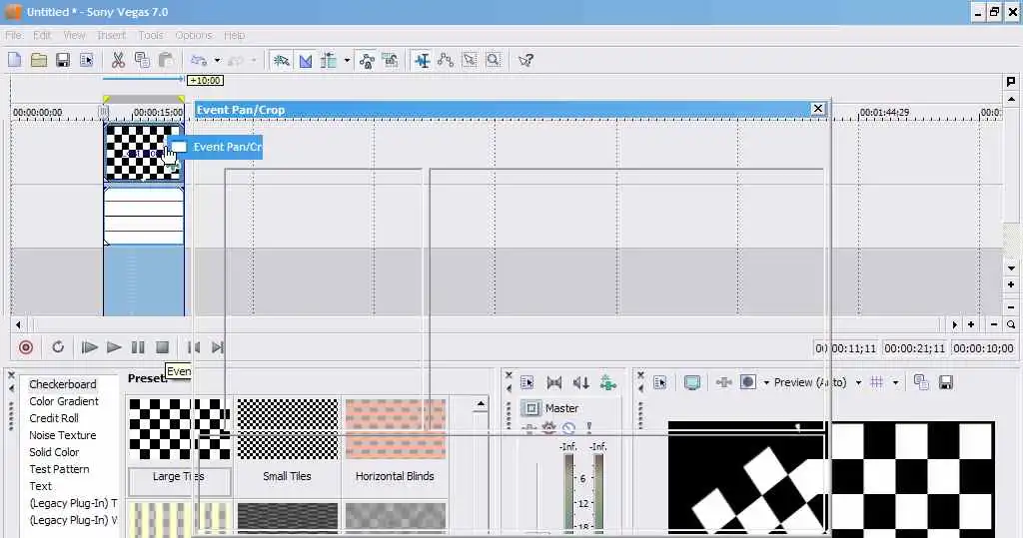1023x538 pixels.
Task: Jump to the project end
Action: click(217, 347)
